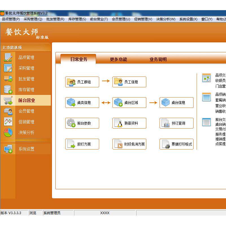Open the 会员管理(U) menu
Screen dimensions: 226x226
121,19
